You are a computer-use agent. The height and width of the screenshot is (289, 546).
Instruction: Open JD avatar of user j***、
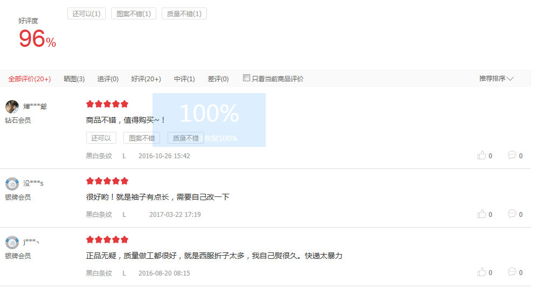click(12, 242)
